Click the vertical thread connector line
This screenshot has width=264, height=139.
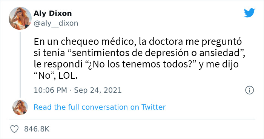pos(20,65)
